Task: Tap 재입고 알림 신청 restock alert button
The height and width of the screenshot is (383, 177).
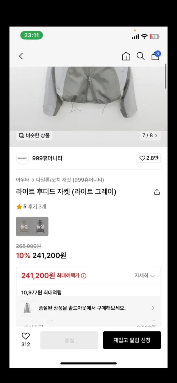Action: 132,340
